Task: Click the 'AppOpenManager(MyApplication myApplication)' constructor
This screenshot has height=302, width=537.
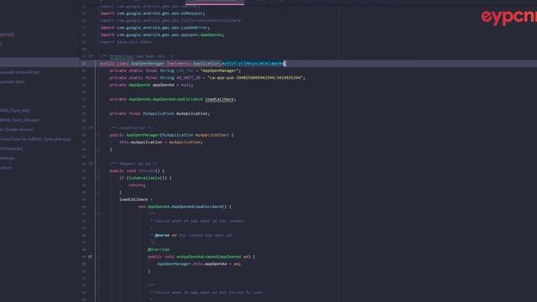Action: (177, 135)
